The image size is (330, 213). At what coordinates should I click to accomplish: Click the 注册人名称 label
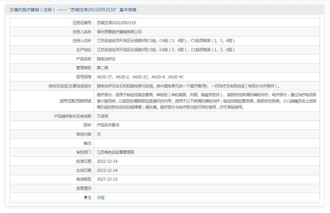coord(82,32)
